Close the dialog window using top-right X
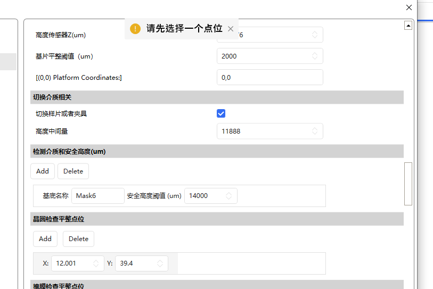This screenshot has height=289, width=433. [409, 7]
